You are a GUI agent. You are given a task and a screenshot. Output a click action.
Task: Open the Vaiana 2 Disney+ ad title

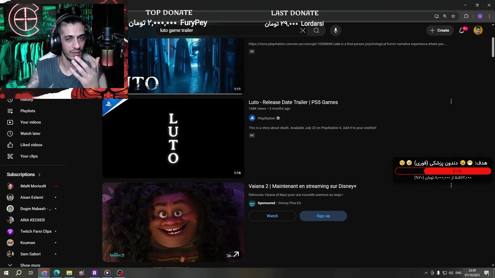[x=302, y=186]
